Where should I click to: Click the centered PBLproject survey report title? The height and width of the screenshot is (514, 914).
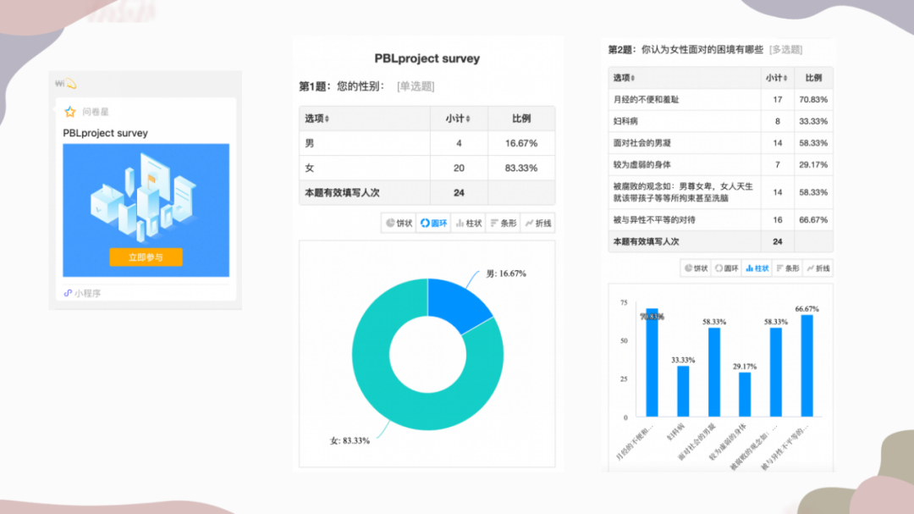click(427, 58)
